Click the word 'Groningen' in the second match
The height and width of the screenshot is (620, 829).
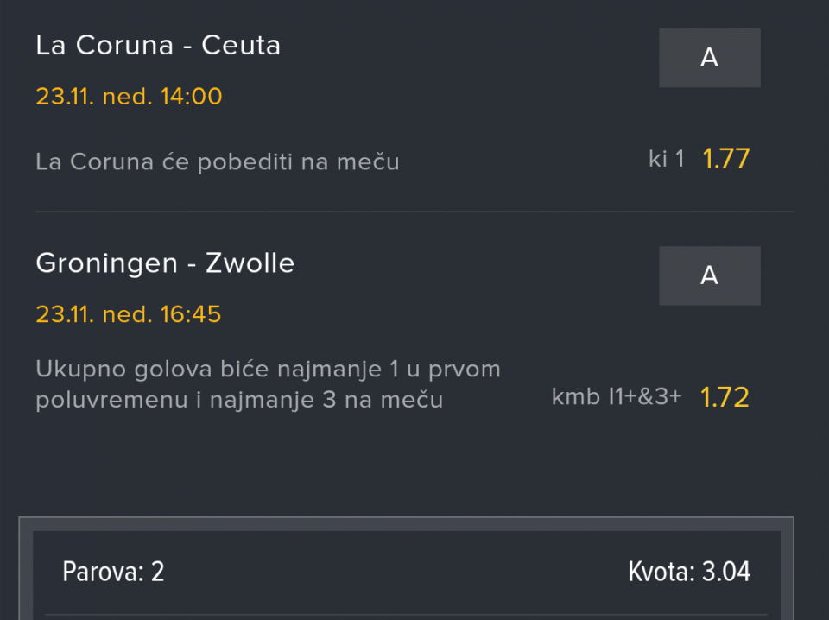point(107,263)
